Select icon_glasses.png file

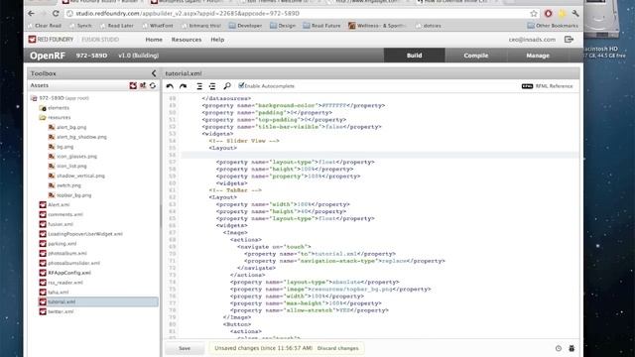point(72,157)
